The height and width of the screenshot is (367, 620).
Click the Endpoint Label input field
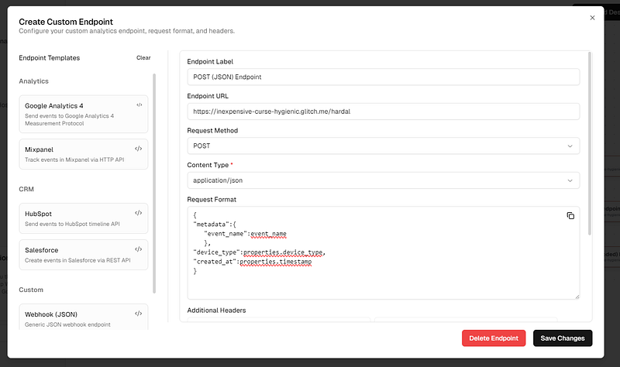click(383, 77)
